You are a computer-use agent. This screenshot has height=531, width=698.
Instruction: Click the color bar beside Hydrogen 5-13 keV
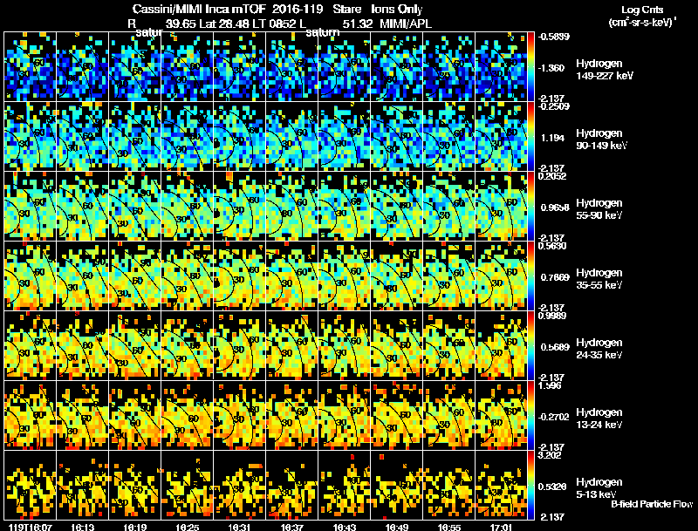pos(530,486)
